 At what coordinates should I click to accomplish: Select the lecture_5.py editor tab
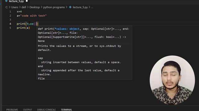coord(16,1)
